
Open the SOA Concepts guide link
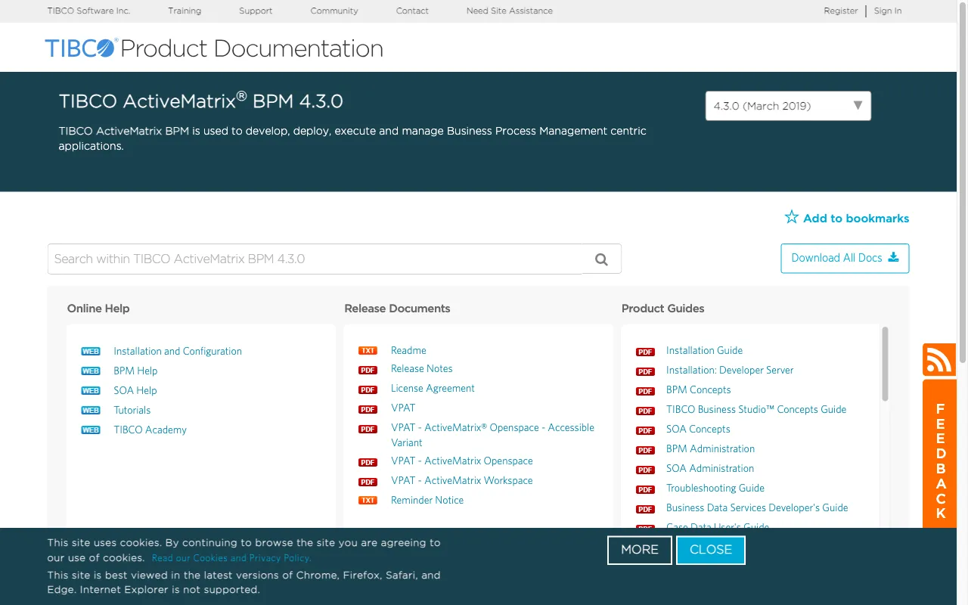point(698,429)
